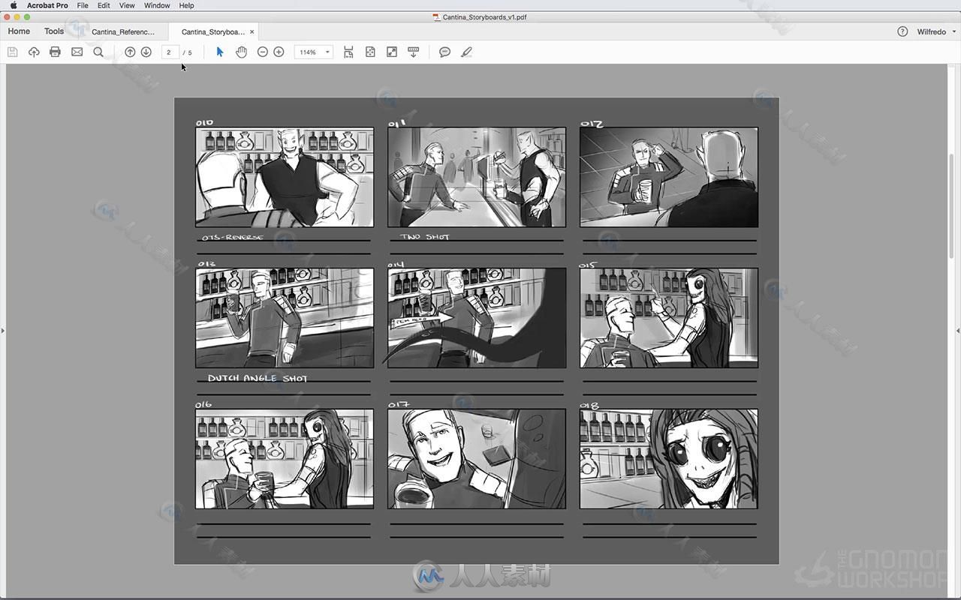Open the File menu
The image size is (961, 600).
point(83,5)
